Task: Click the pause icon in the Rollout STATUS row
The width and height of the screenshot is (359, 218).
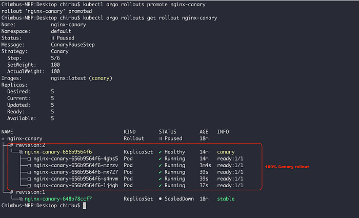Action: pyautogui.click(x=161, y=138)
